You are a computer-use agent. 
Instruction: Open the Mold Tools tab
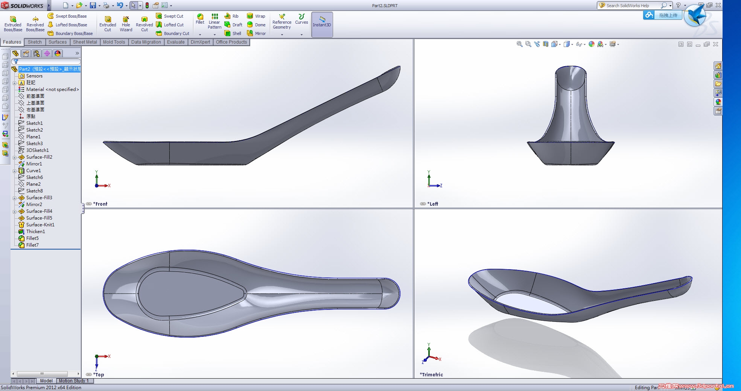pos(114,42)
